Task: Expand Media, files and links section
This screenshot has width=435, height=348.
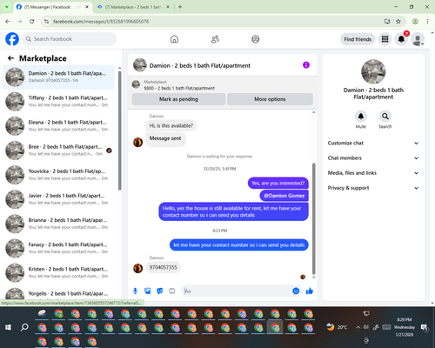Action: coord(373,173)
